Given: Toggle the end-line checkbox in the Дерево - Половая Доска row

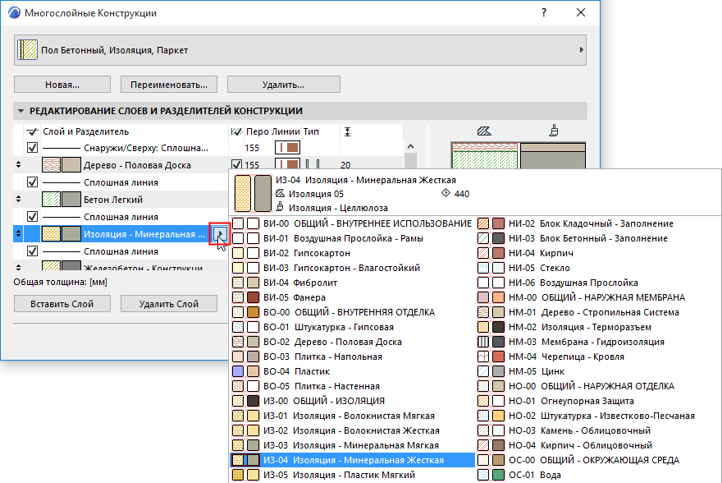Looking at the screenshot, I should click(x=236, y=164).
